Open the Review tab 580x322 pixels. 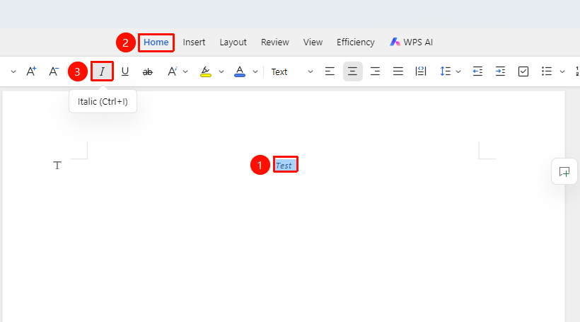point(275,42)
